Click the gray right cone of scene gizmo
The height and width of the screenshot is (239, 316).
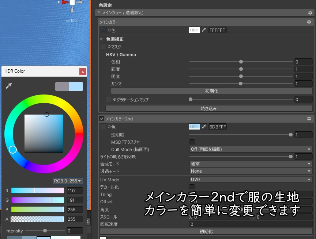[x=79, y=2]
